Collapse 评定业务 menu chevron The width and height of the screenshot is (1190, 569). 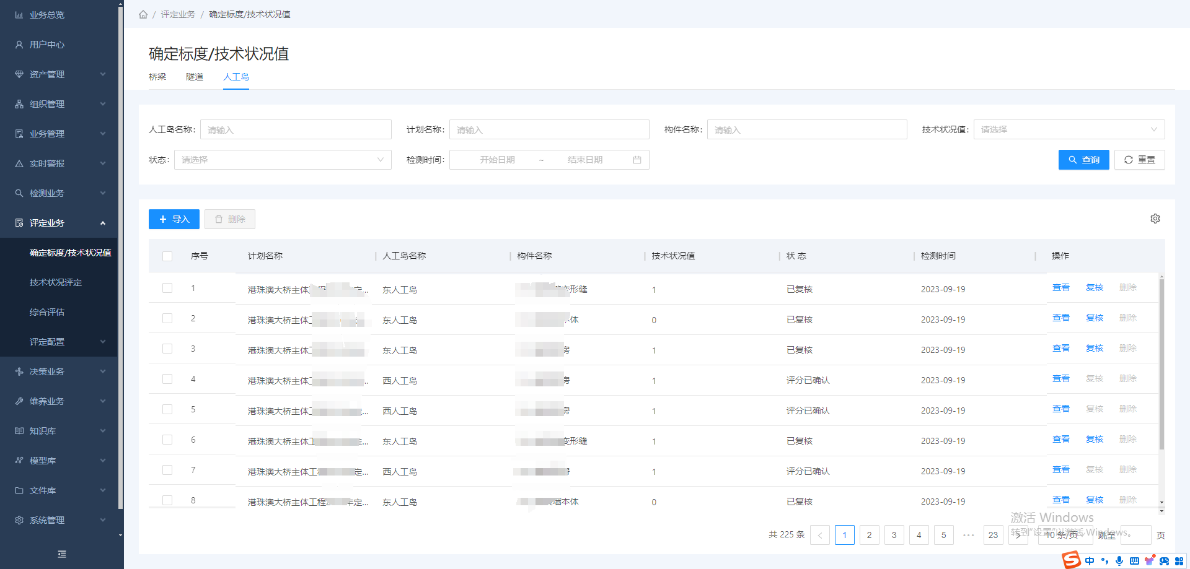coord(103,223)
